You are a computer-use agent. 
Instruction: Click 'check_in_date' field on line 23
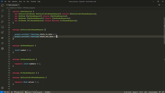tap(46, 34)
